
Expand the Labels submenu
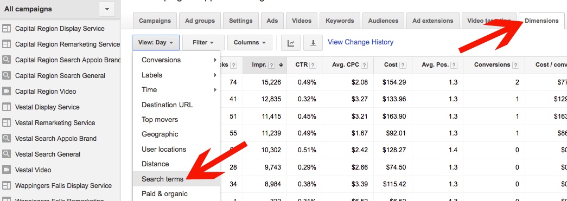pyautogui.click(x=176, y=75)
